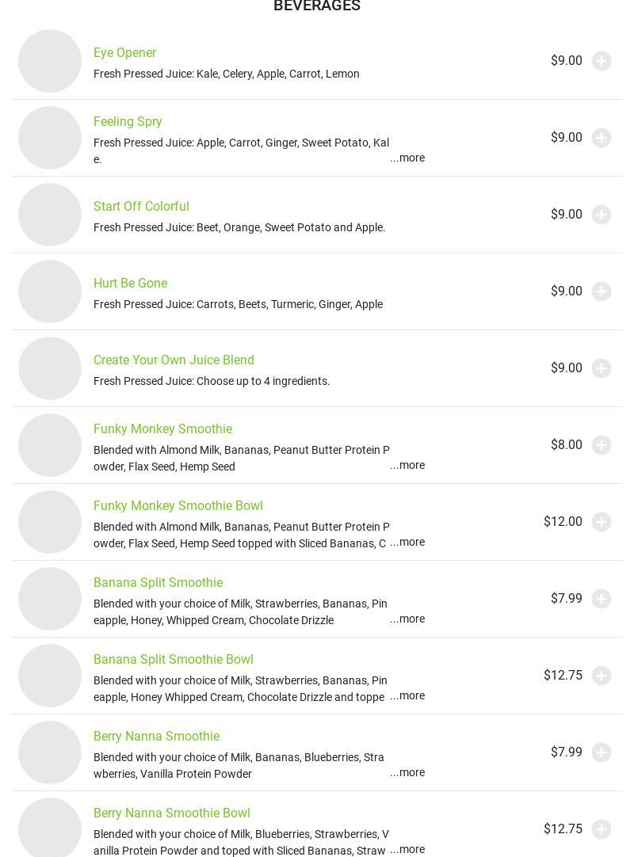Click the $12.00 price of Funky Monkey Bowl

point(563,521)
